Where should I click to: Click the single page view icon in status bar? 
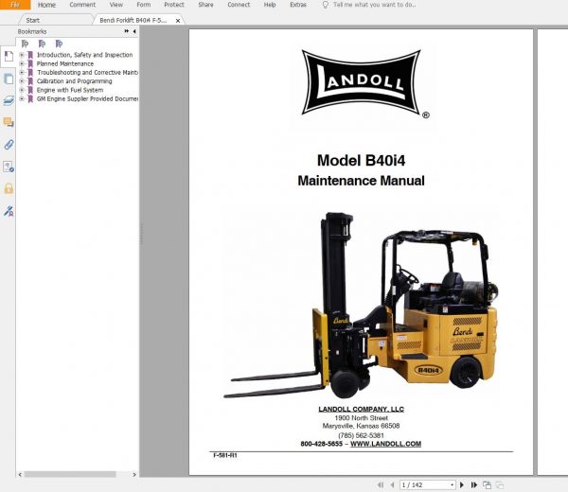487,484
